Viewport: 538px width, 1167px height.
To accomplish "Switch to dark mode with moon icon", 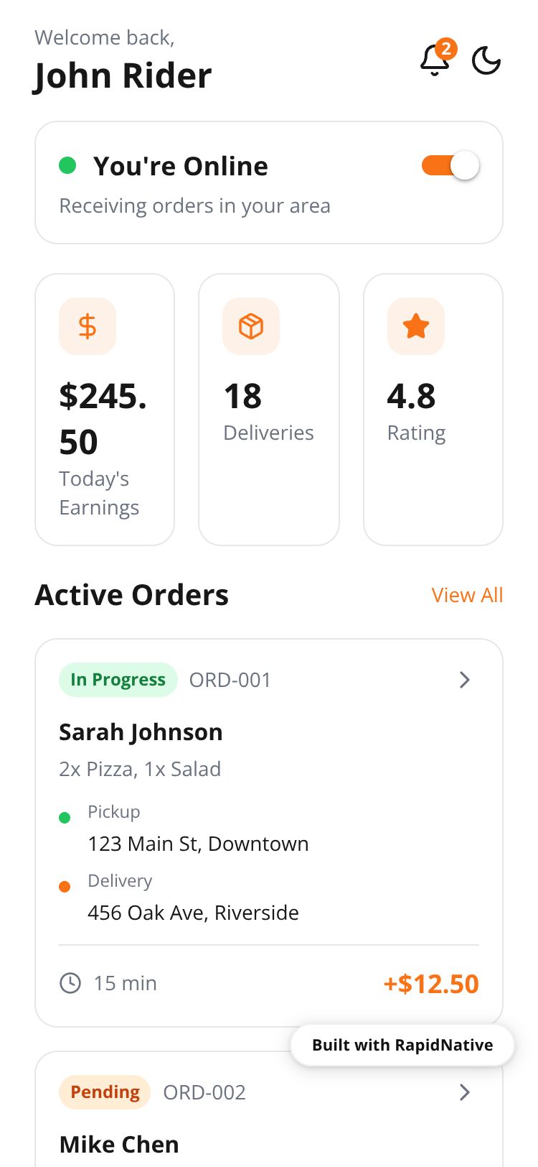I will pyautogui.click(x=486, y=61).
